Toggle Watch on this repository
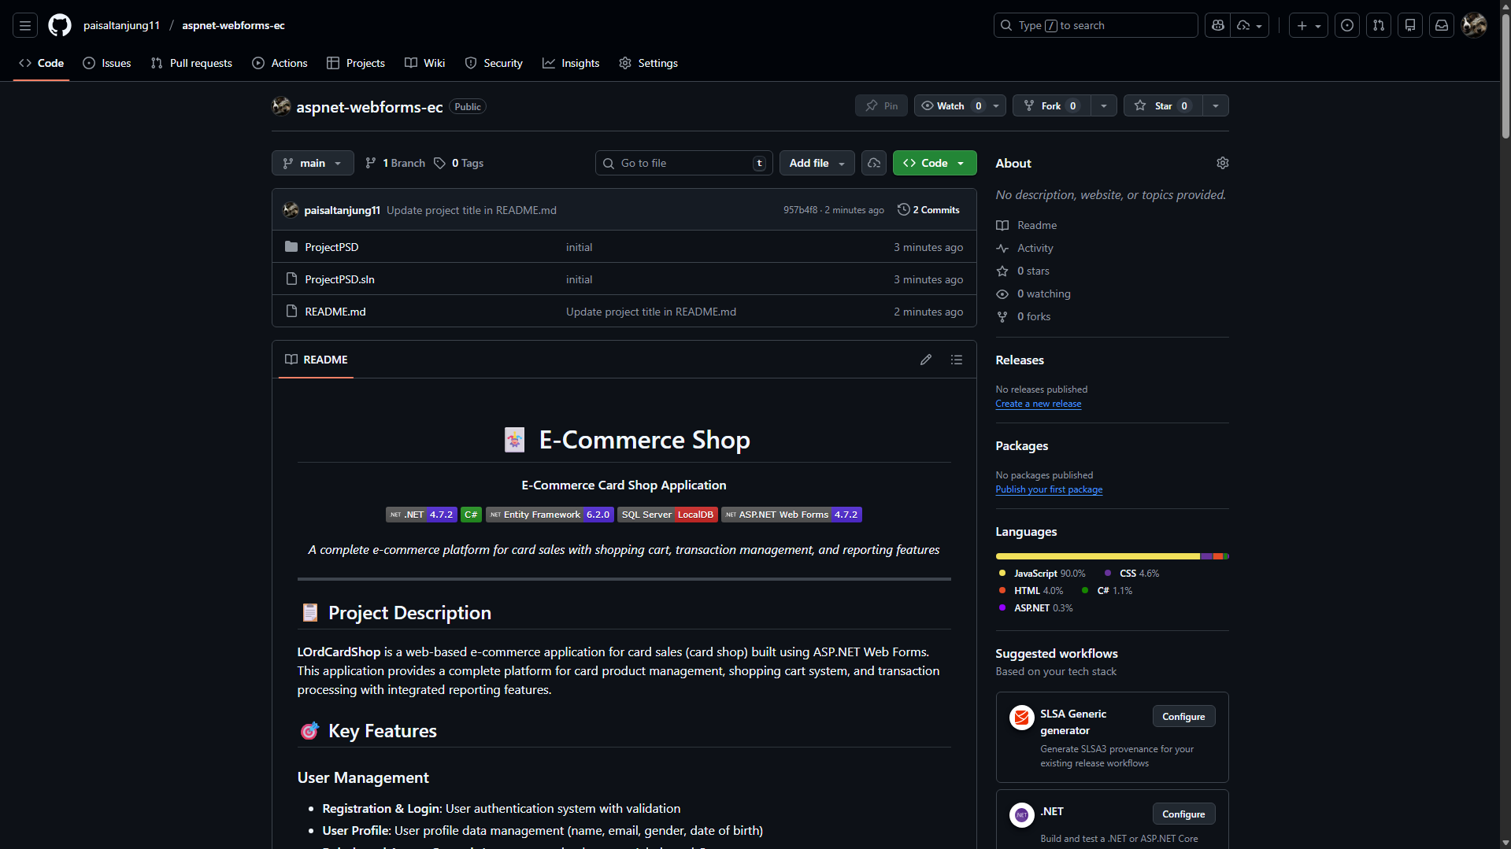This screenshot has width=1511, height=849. click(x=950, y=105)
